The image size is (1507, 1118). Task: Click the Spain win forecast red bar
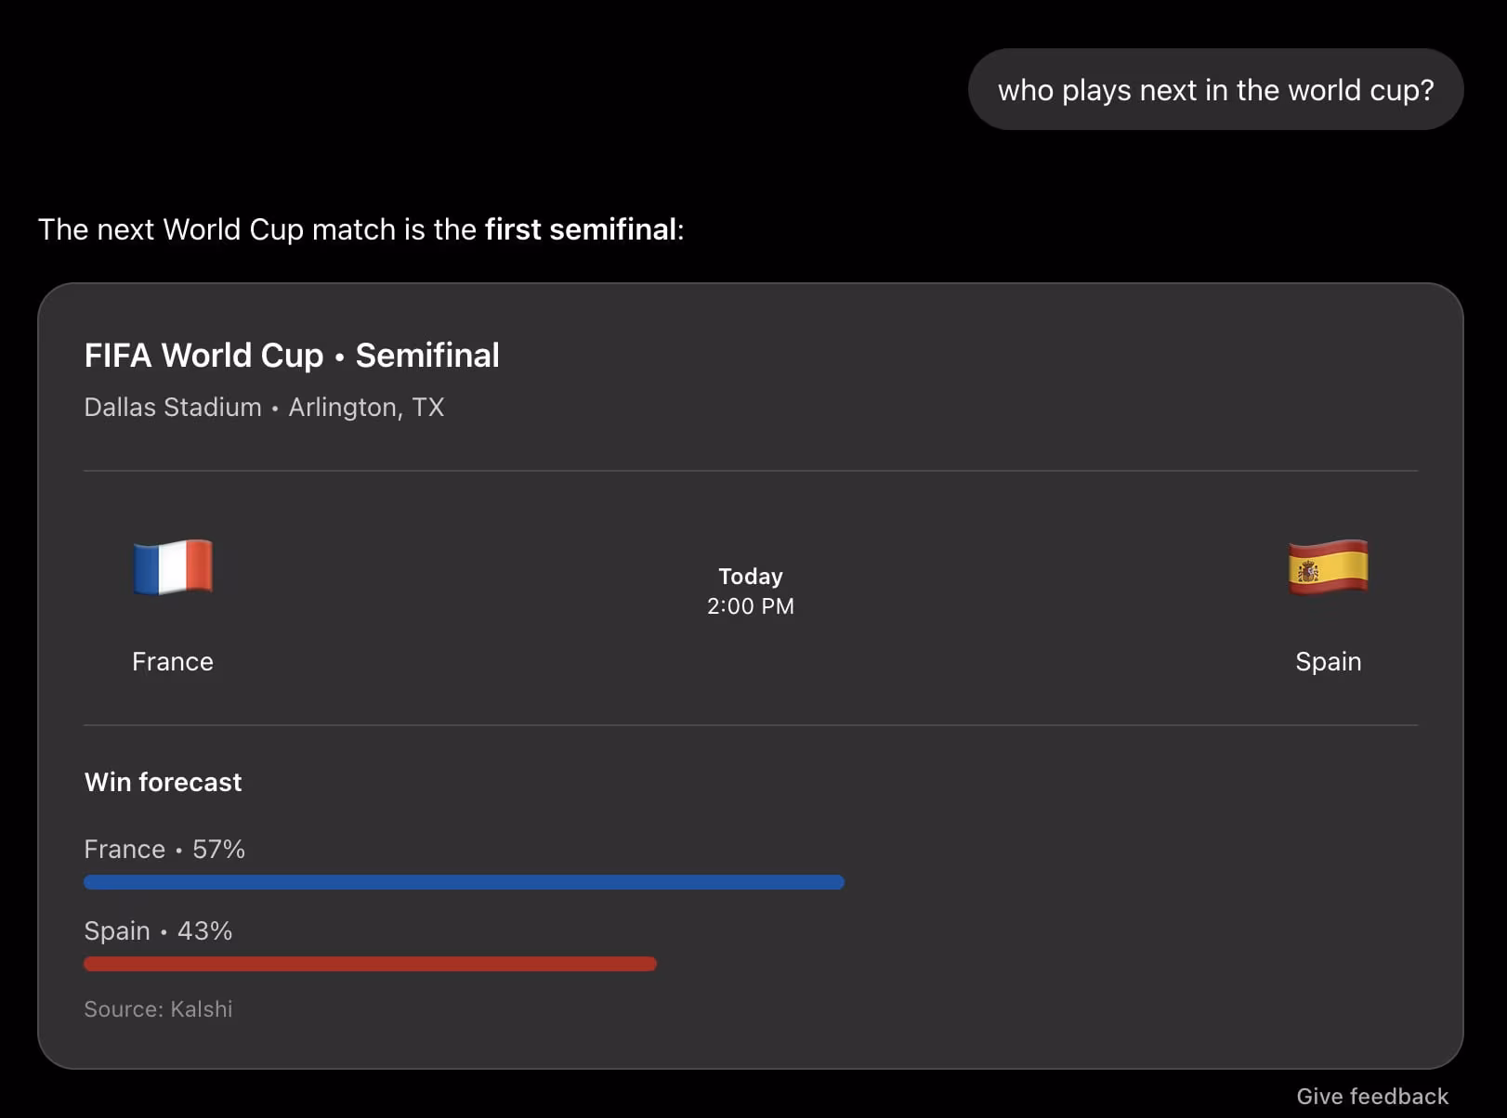pyautogui.click(x=370, y=964)
